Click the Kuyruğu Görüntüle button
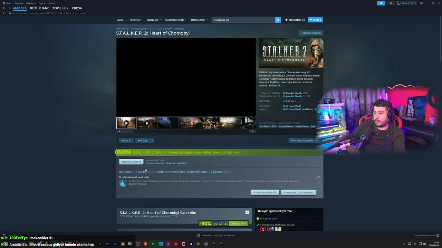Image resolution: width=442 pixels, height=248 pixels. (x=304, y=141)
